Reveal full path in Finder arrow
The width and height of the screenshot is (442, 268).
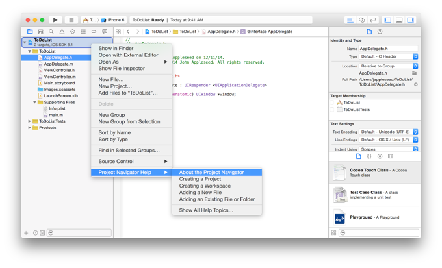pos(415,84)
